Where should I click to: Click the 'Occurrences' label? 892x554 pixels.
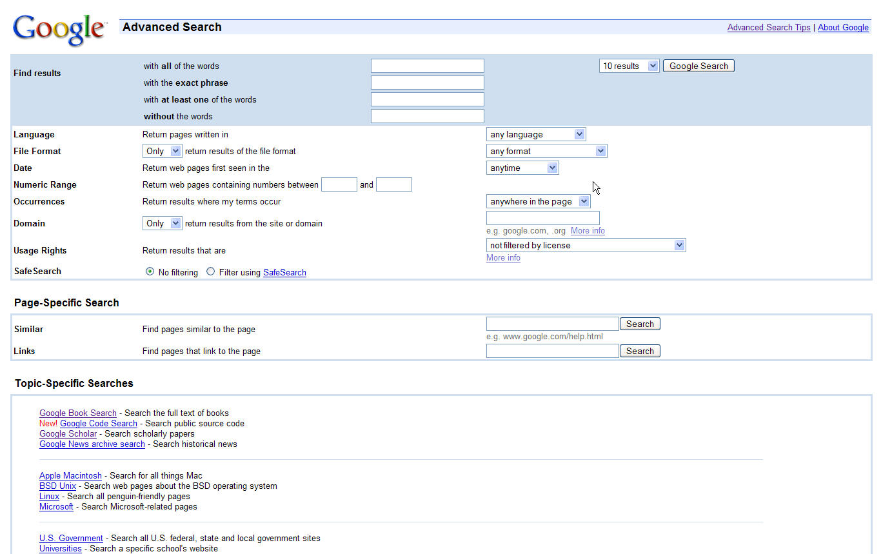[x=39, y=201]
